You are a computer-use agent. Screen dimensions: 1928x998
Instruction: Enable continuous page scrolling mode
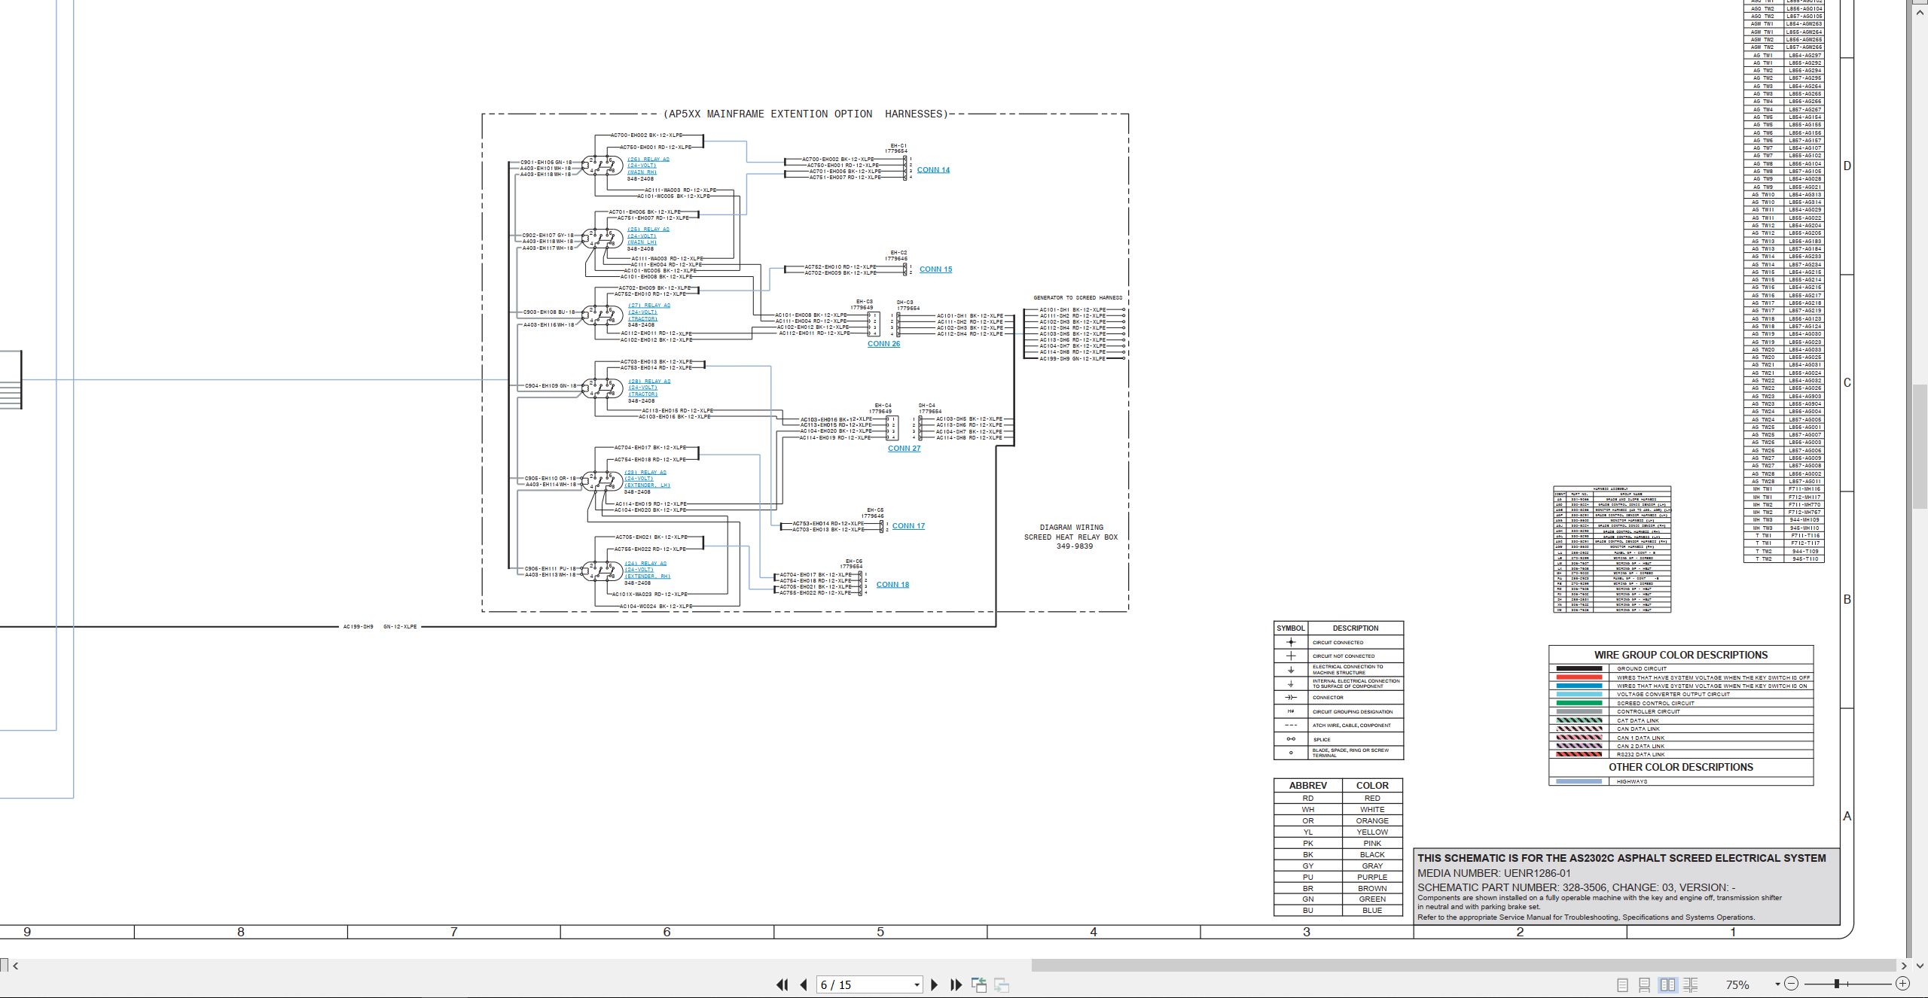(x=1645, y=984)
